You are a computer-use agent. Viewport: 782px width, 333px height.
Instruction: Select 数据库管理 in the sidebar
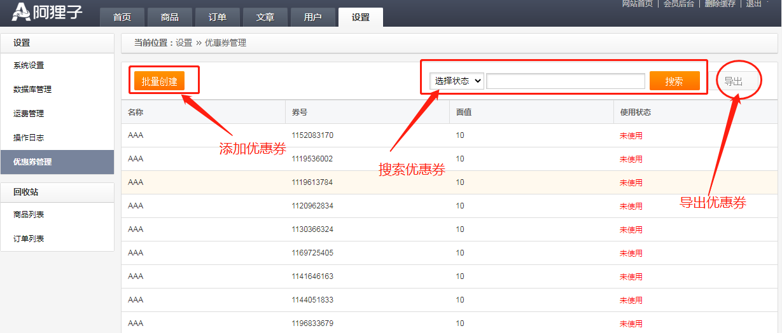(32, 90)
